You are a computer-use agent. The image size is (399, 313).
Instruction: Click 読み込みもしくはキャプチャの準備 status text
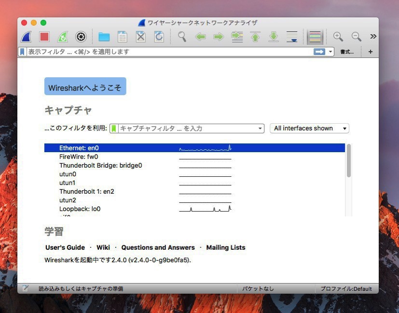click(x=81, y=289)
